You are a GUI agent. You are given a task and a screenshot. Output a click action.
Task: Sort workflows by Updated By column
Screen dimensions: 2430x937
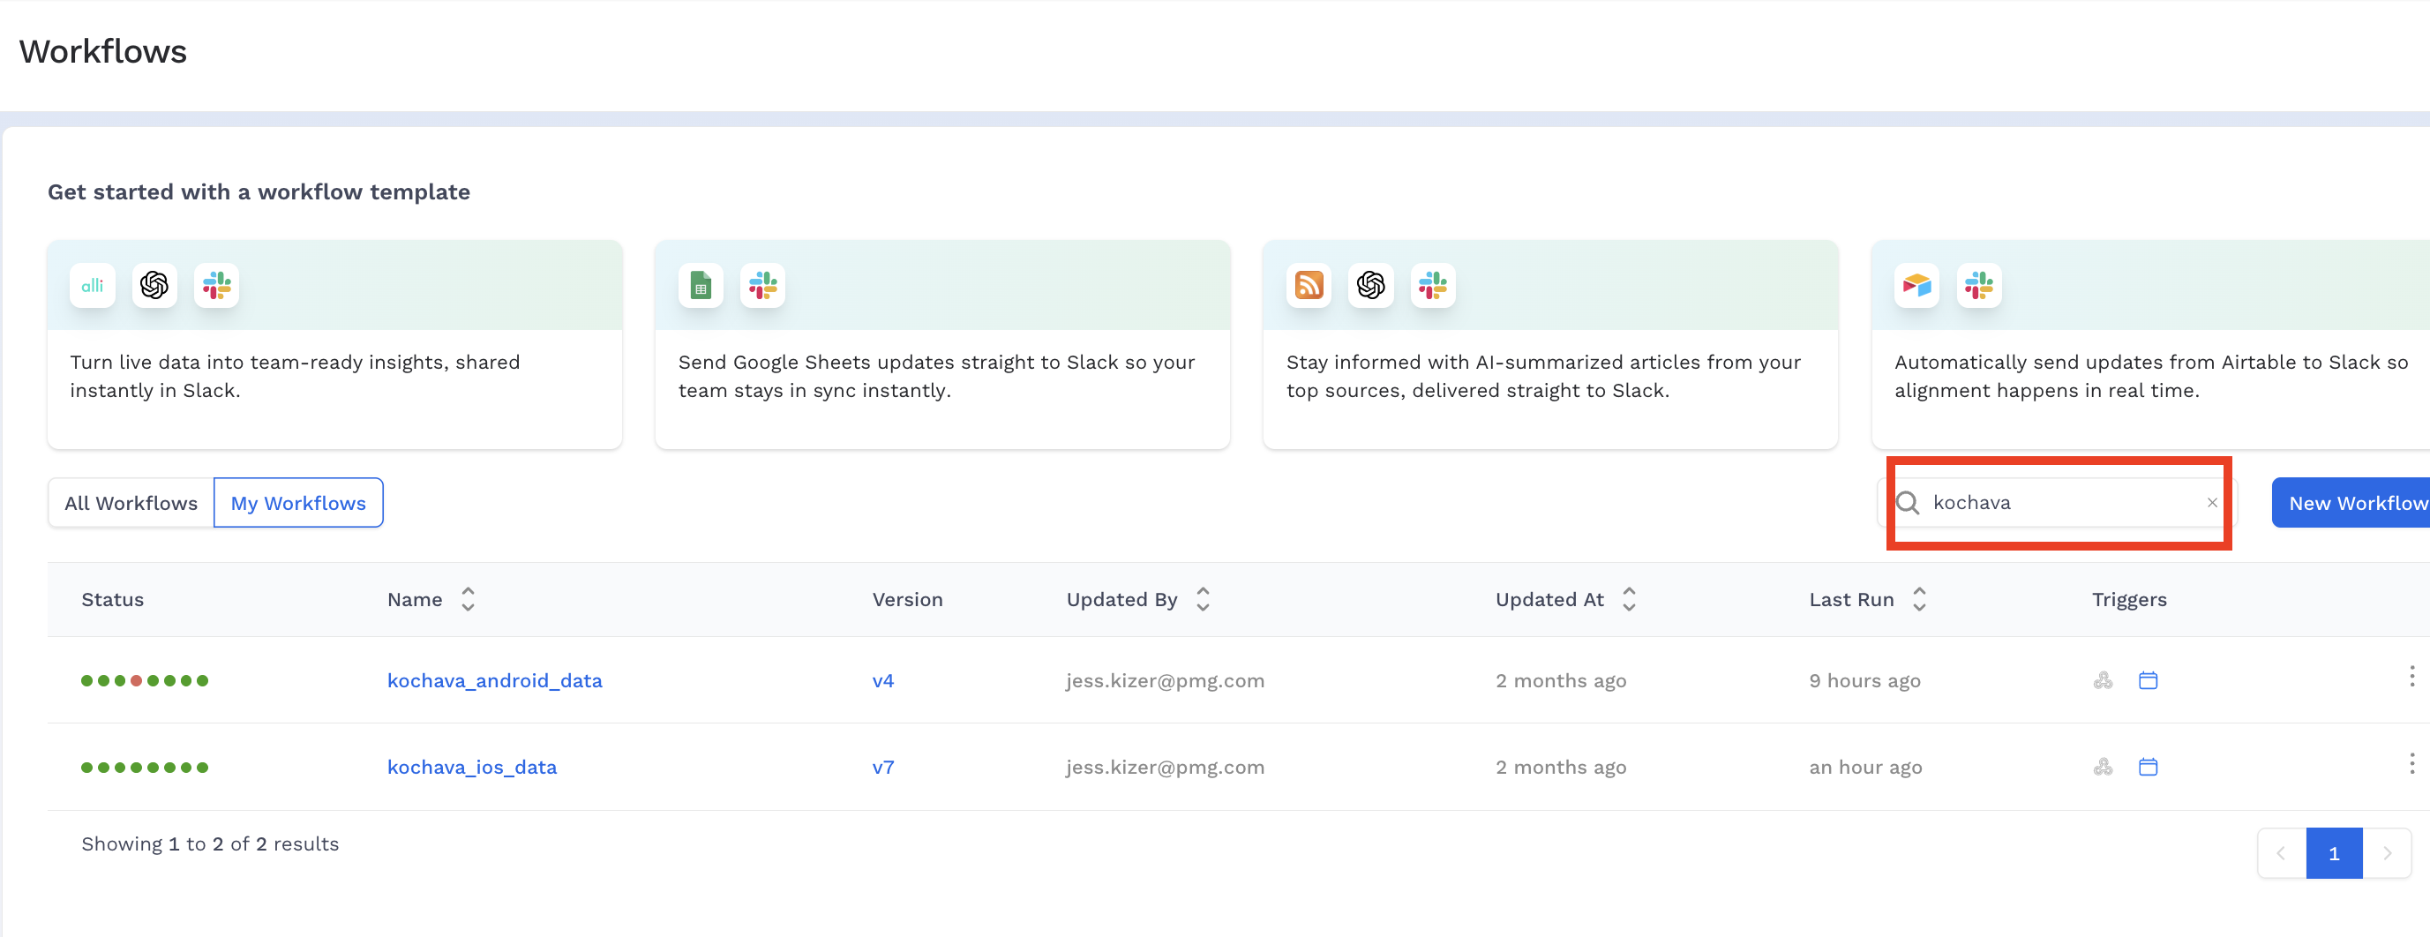(x=1203, y=599)
